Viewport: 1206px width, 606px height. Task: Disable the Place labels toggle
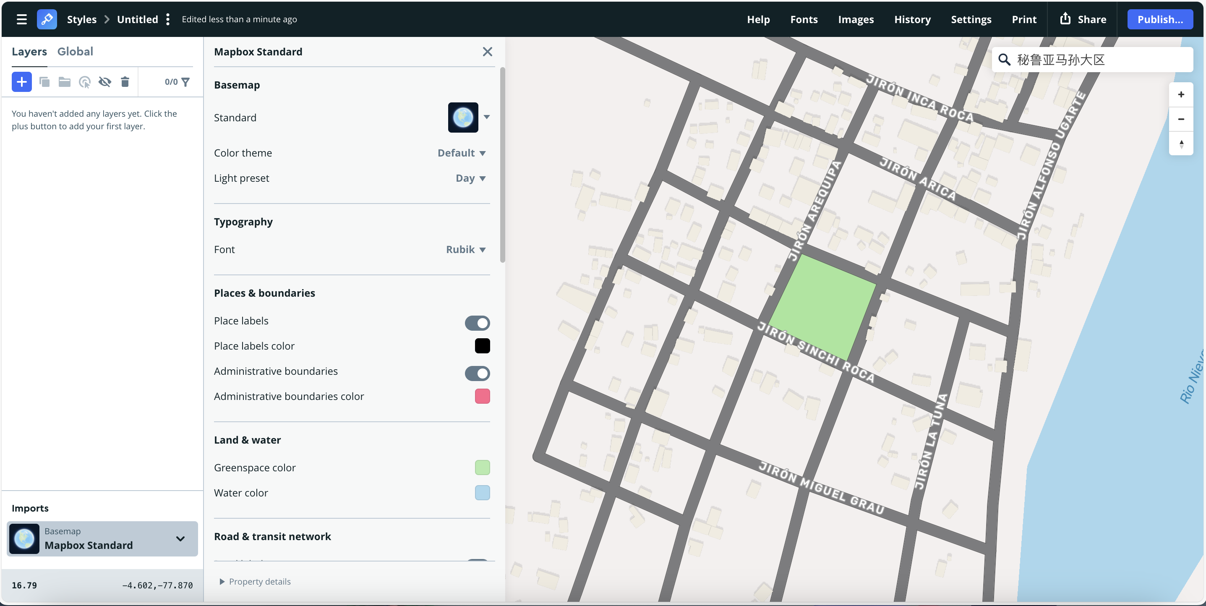tap(478, 323)
